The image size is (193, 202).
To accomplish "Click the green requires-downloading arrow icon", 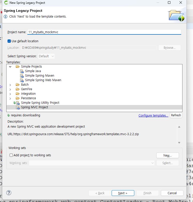I will pyautogui.click(x=9, y=115).
